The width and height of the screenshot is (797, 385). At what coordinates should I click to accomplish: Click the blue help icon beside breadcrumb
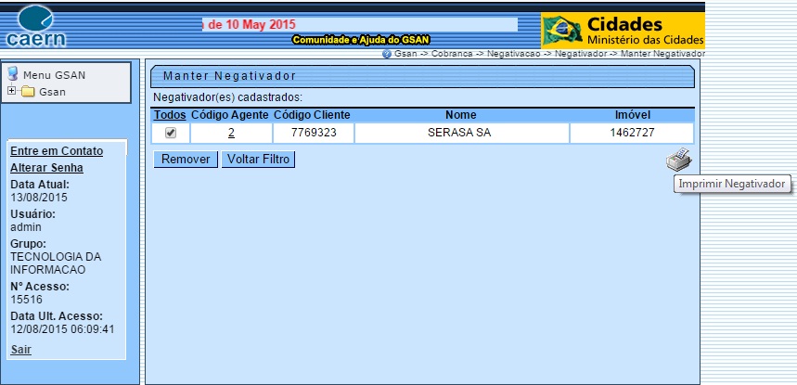tap(386, 54)
